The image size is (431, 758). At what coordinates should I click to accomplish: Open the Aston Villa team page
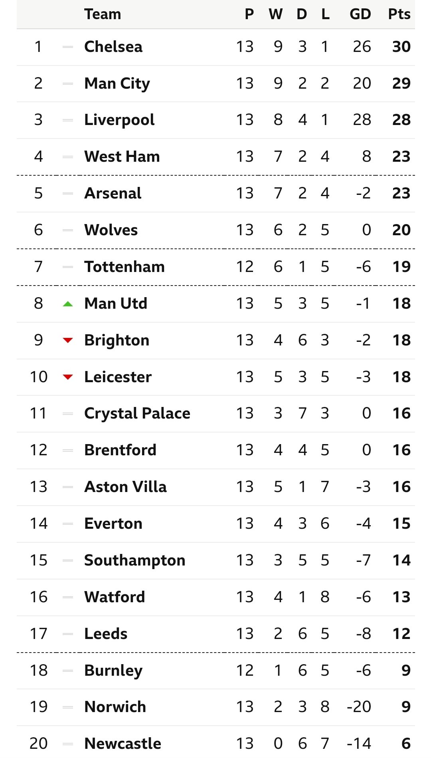126,487
